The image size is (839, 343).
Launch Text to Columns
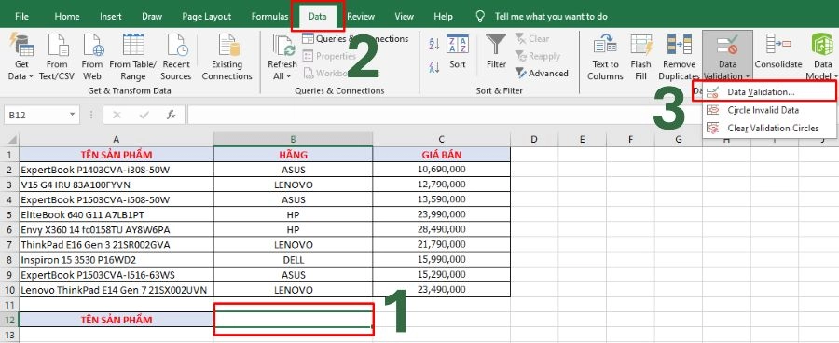605,57
